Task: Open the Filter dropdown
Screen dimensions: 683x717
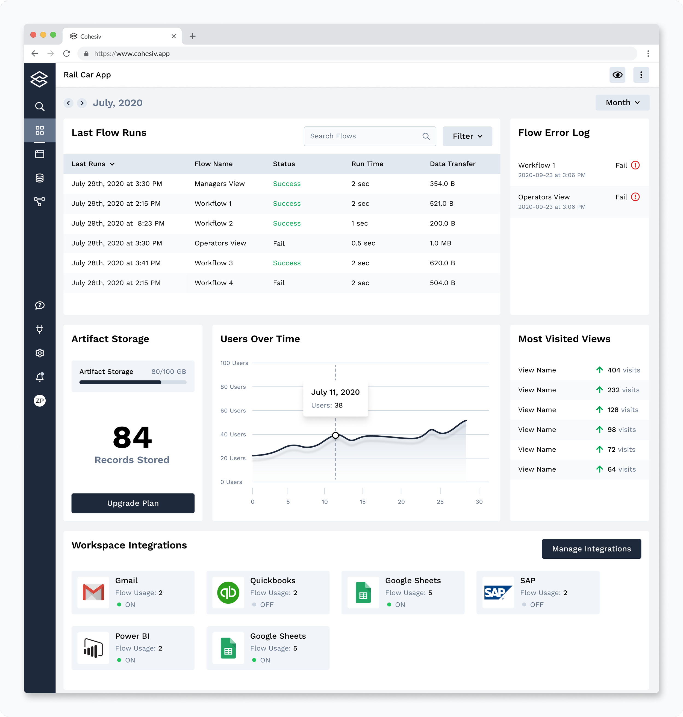Action: pos(467,136)
